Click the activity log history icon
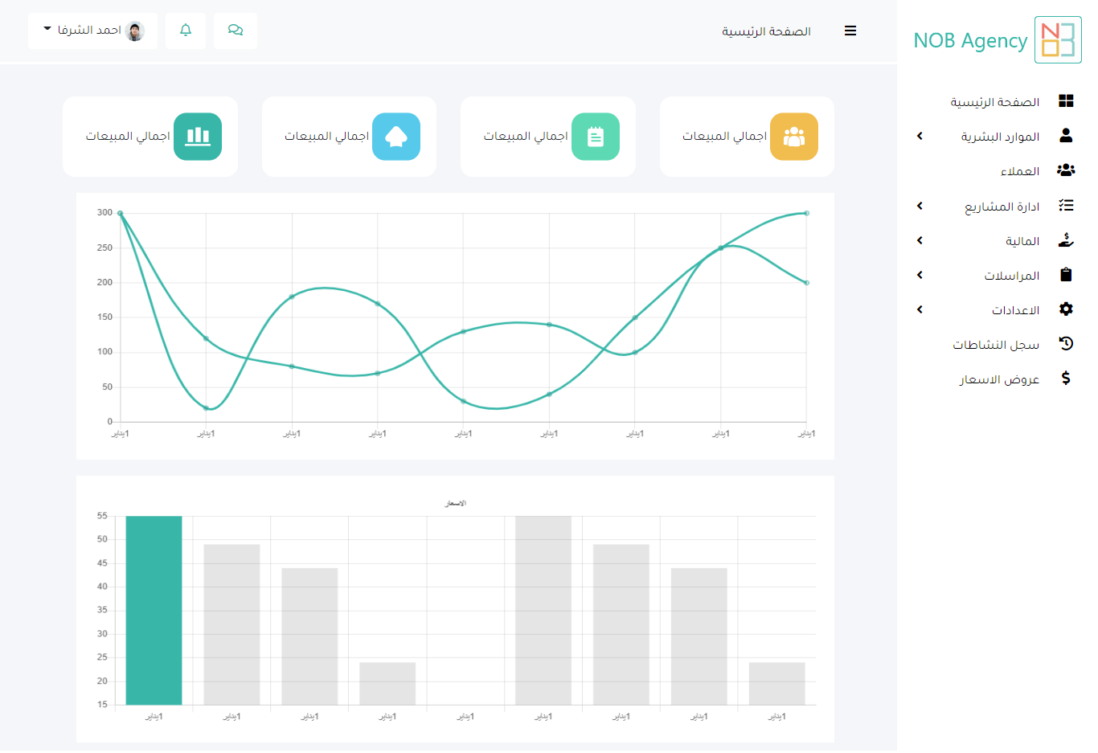 point(1066,344)
